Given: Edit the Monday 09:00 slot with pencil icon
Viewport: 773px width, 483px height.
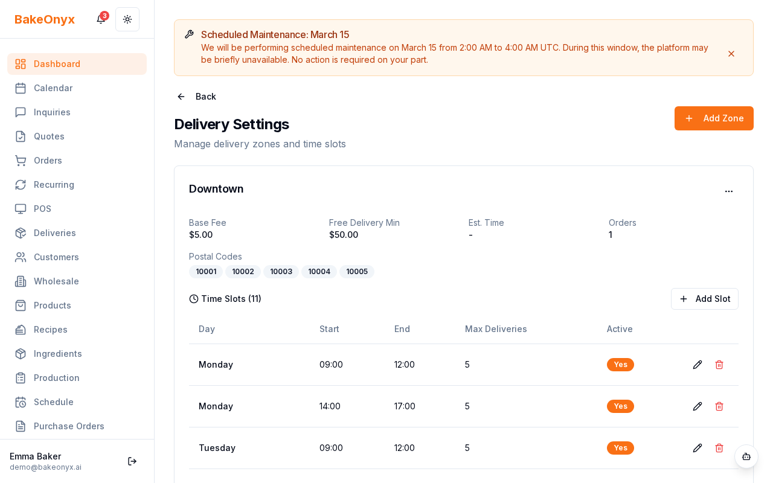Looking at the screenshot, I should click(x=698, y=365).
